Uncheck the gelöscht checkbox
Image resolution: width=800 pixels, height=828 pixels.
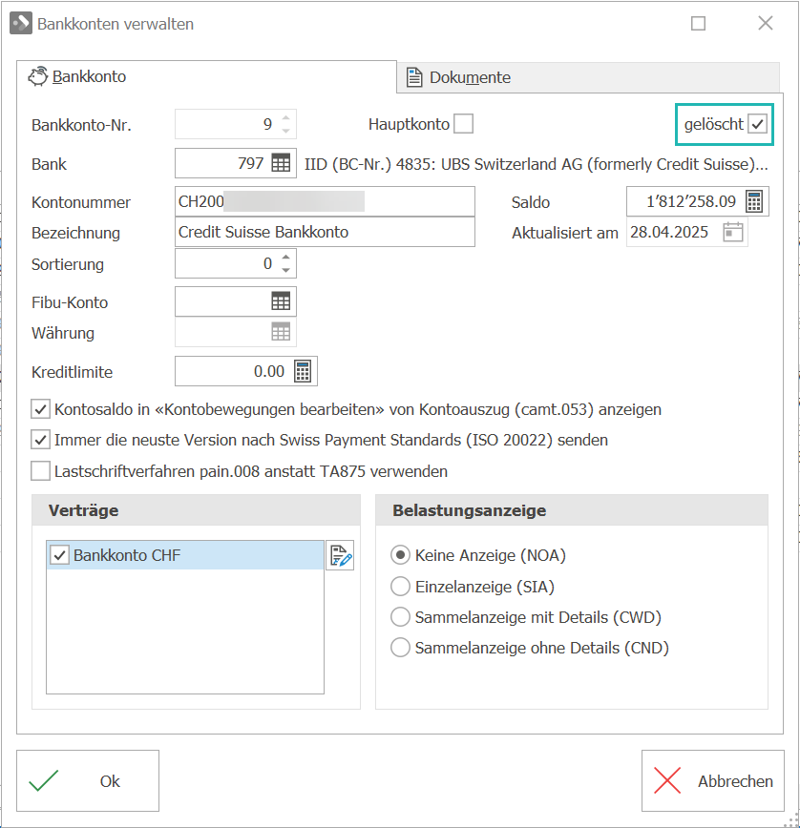757,124
